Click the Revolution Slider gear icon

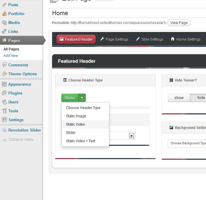pyautogui.click(x=4, y=130)
